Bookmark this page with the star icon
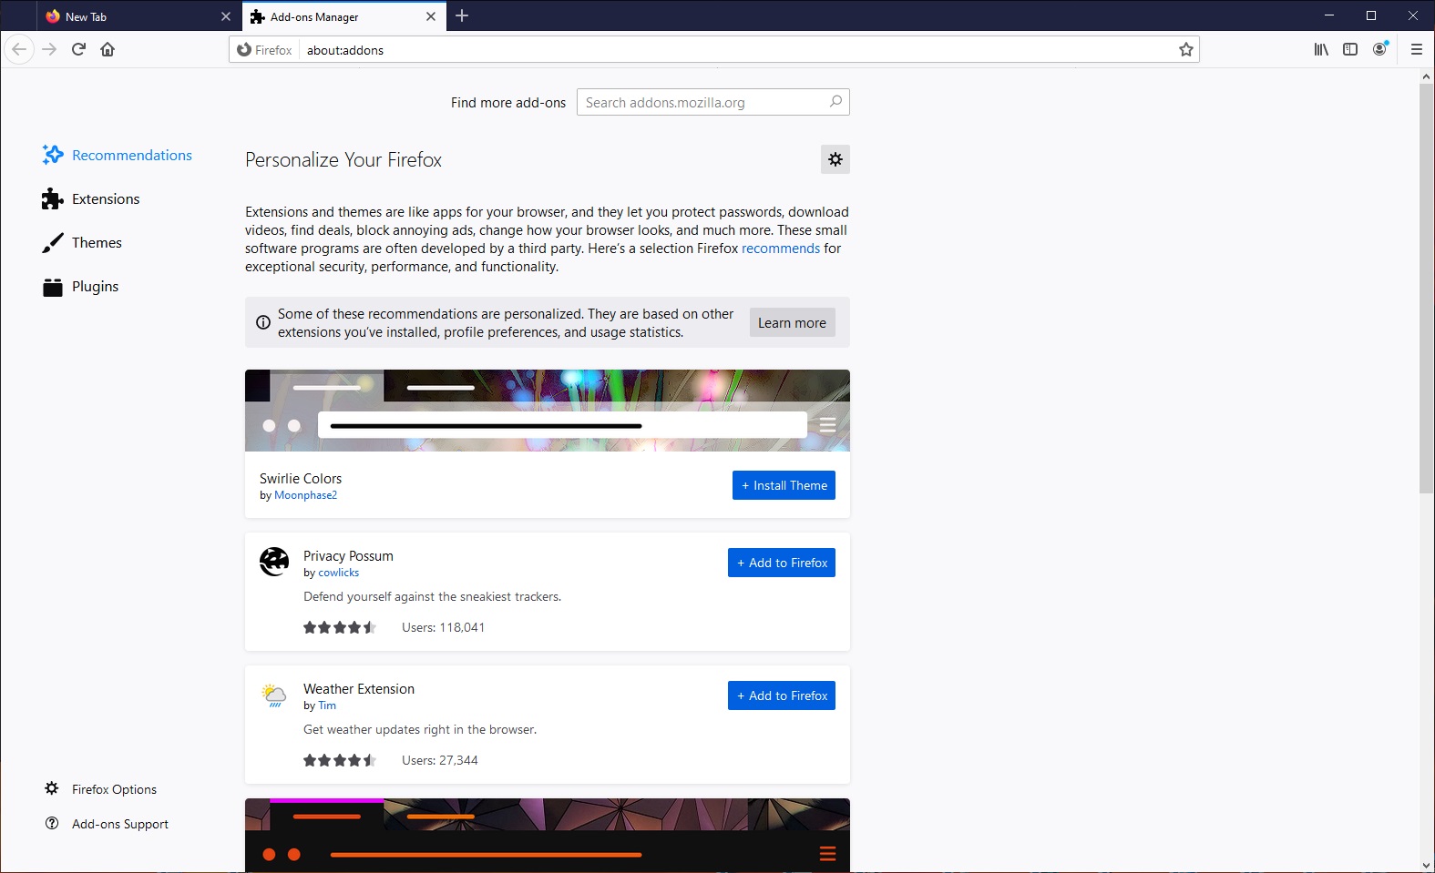1435x873 pixels. tap(1185, 50)
